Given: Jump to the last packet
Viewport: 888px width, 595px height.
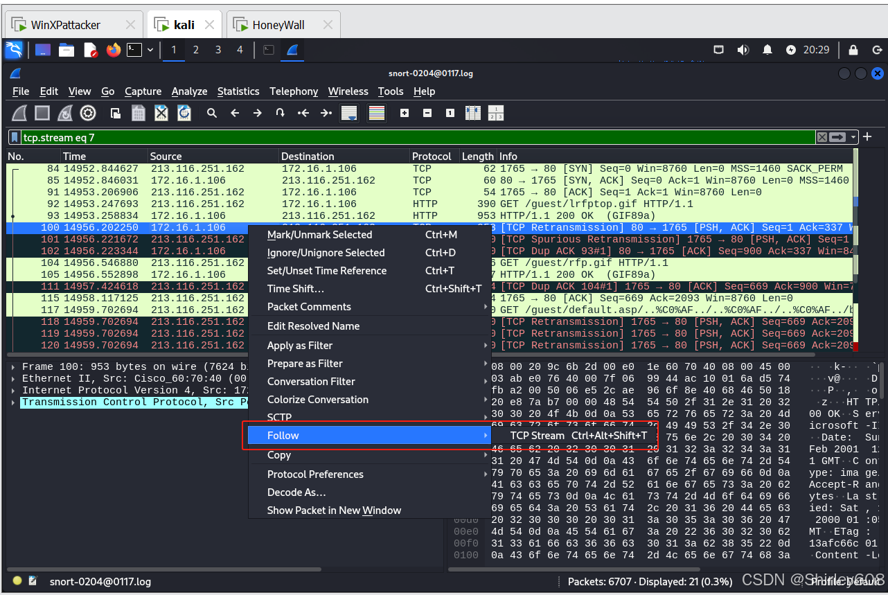Looking at the screenshot, I should 326,113.
